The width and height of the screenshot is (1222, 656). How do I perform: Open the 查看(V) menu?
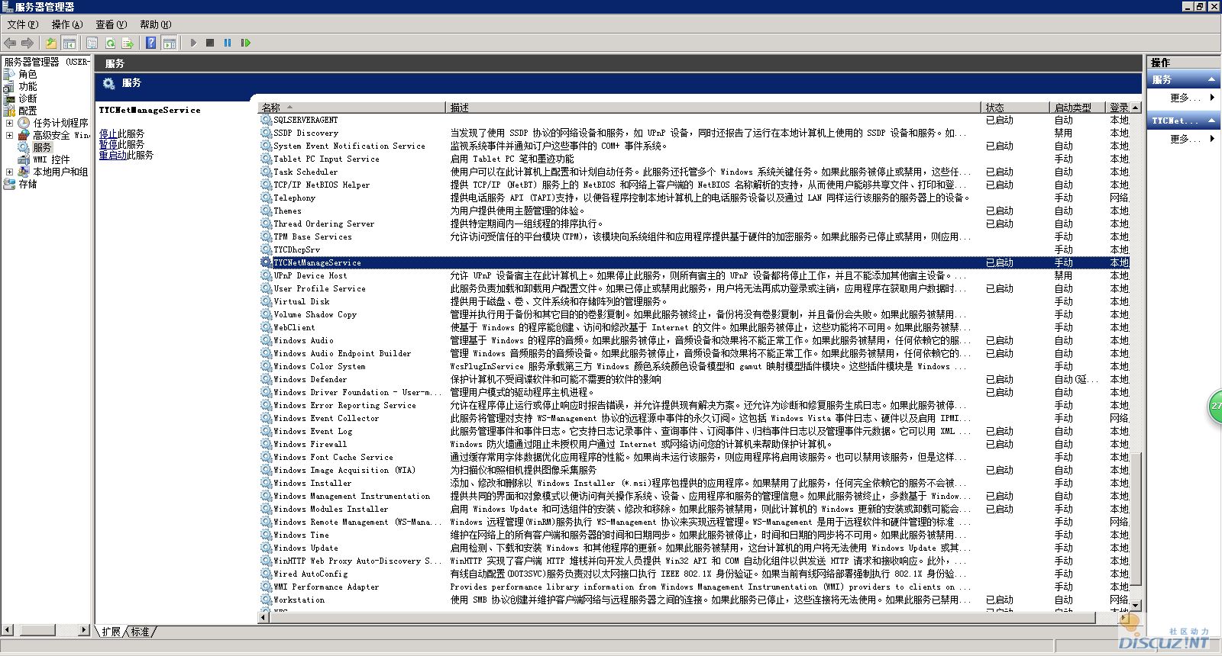tap(112, 24)
